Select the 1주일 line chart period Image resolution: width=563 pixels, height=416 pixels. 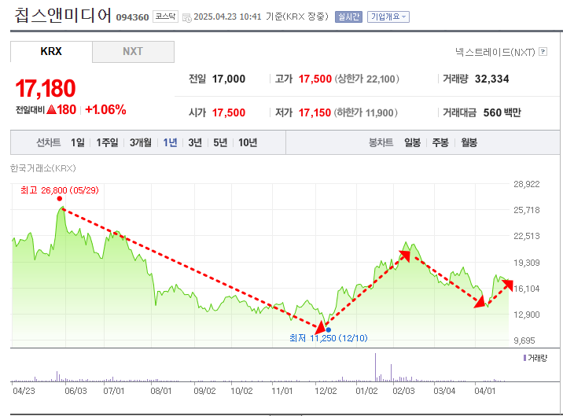pyautogui.click(x=107, y=142)
